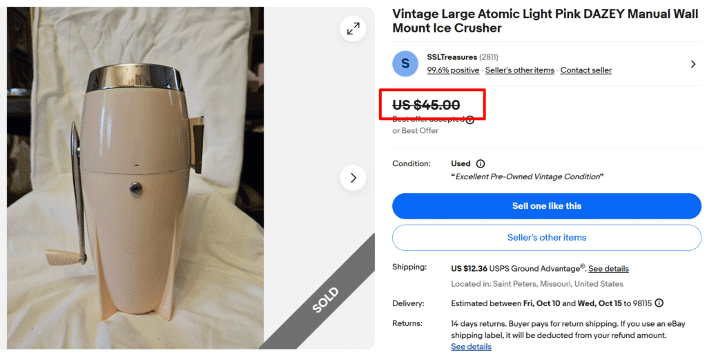Show the next product photo
The height and width of the screenshot is (355, 707).
353,178
